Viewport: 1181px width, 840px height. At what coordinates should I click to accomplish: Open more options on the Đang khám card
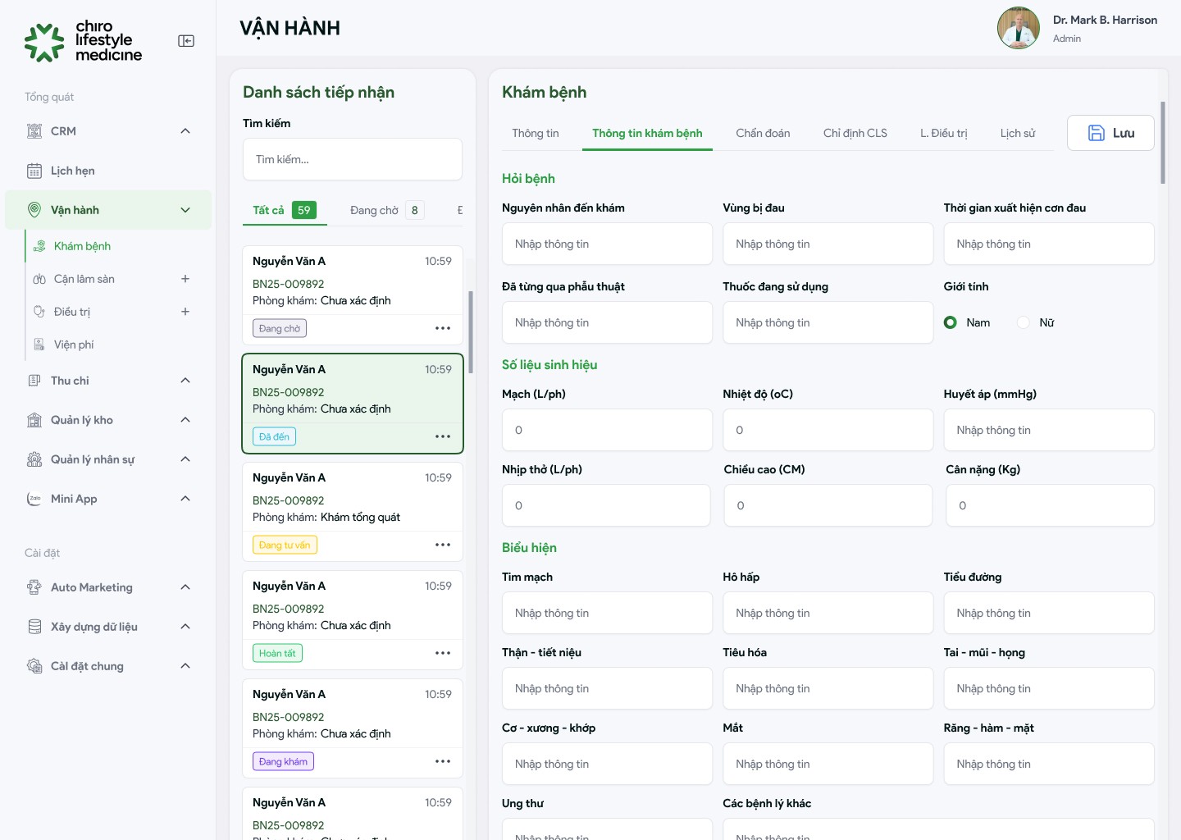click(x=443, y=761)
